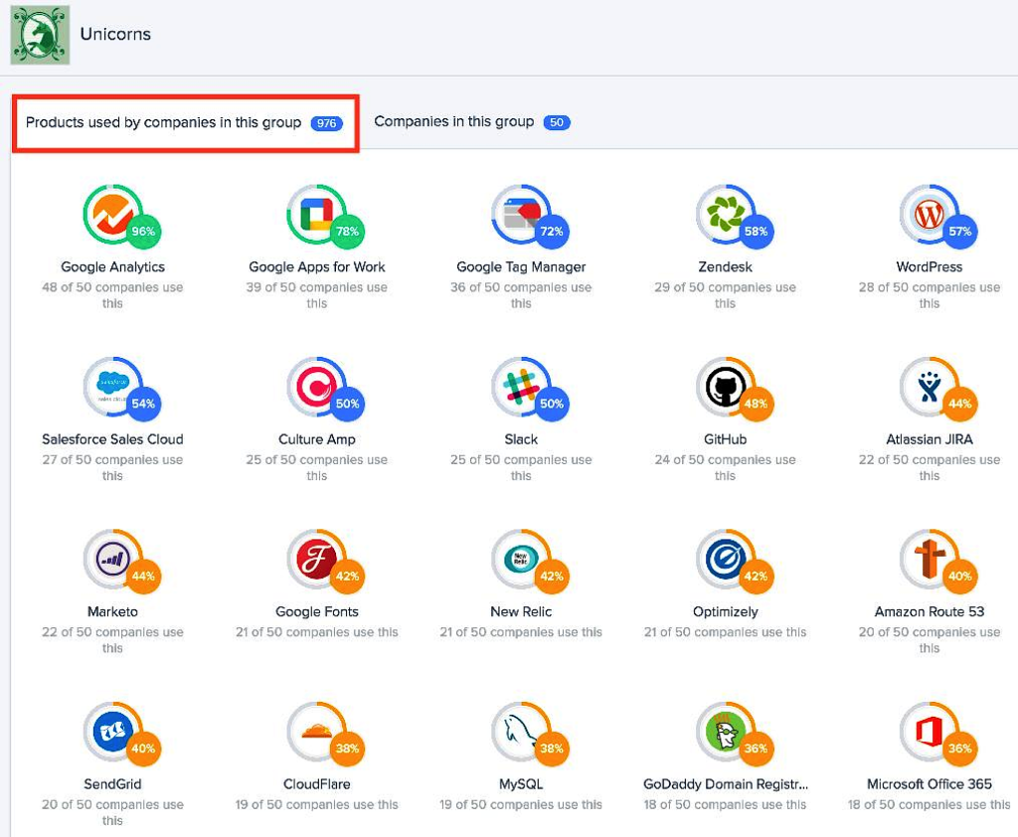
Task: Select the Google Tag Manager icon
Action: pos(521,215)
